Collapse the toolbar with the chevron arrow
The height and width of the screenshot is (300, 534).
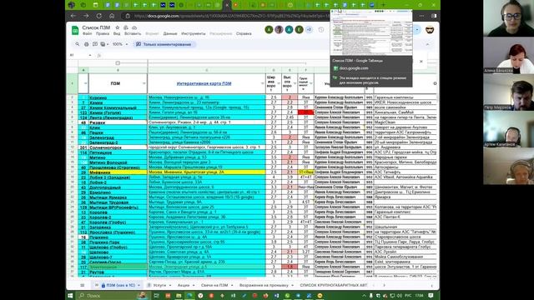427,44
